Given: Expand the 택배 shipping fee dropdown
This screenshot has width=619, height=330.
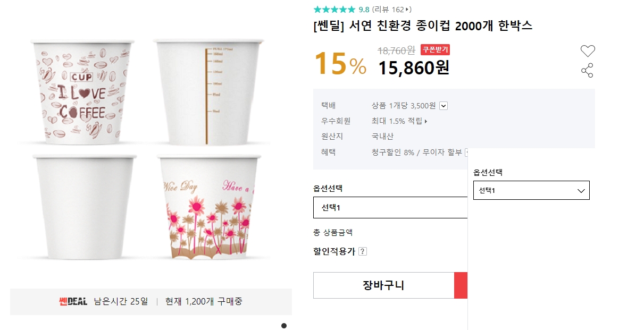Looking at the screenshot, I should click(x=442, y=105).
